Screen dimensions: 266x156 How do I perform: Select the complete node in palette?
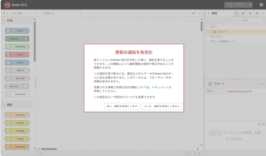(x=17, y=47)
